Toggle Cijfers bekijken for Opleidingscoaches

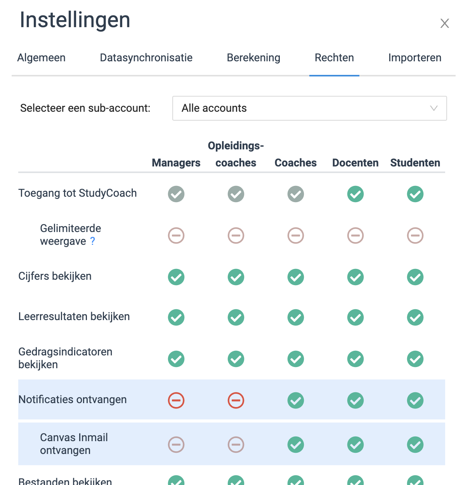pyautogui.click(x=236, y=277)
